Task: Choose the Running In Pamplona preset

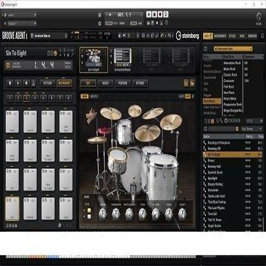Action: 219,143
